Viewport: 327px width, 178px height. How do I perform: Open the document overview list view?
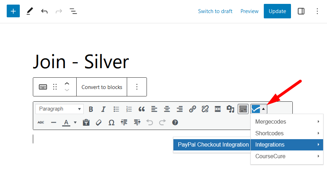pos(73,11)
